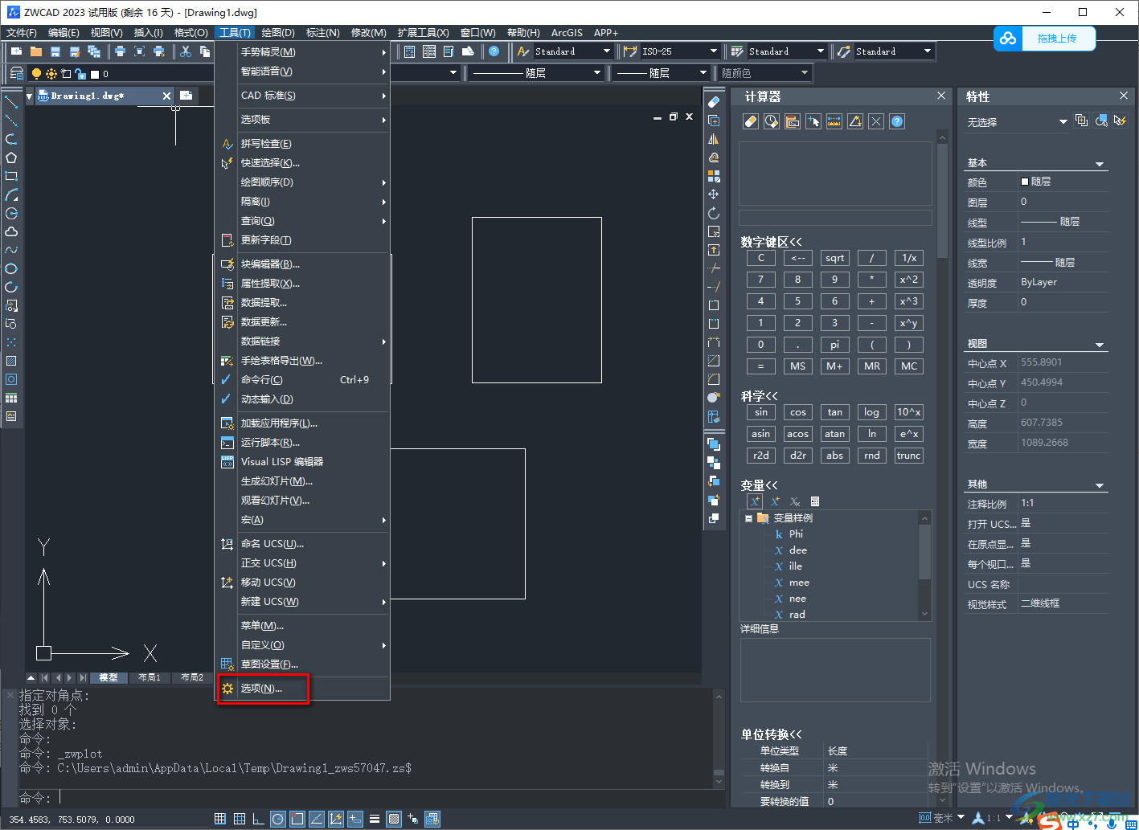The image size is (1139, 830).
Task: Click the Help icon in top toolbar
Action: pos(494,51)
